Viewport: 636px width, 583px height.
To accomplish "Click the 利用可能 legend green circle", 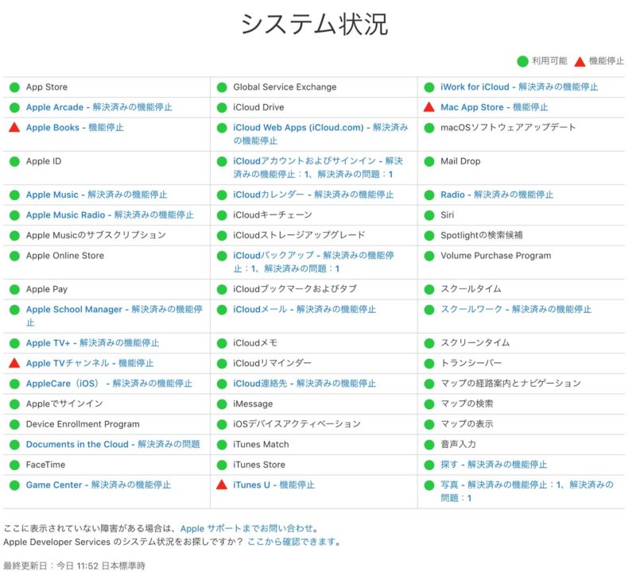I will point(520,60).
